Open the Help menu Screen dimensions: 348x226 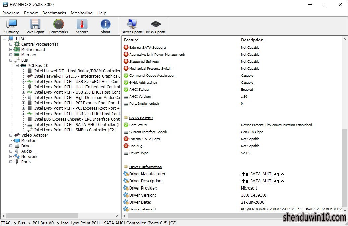102,13
